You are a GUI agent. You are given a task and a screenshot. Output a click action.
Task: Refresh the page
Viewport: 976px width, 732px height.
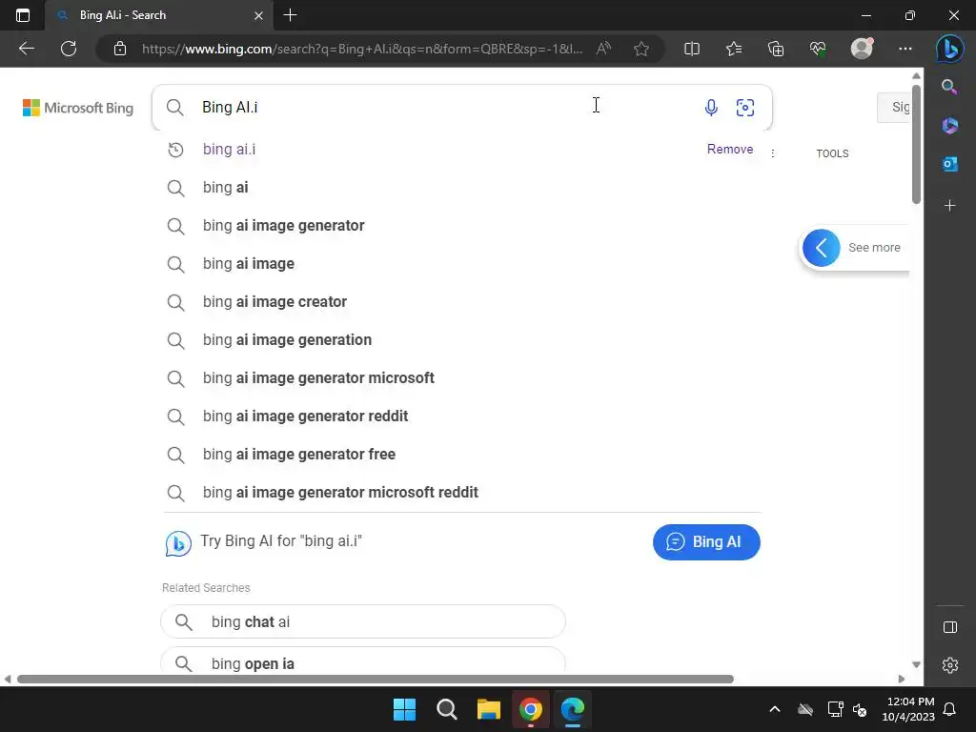coord(69,49)
